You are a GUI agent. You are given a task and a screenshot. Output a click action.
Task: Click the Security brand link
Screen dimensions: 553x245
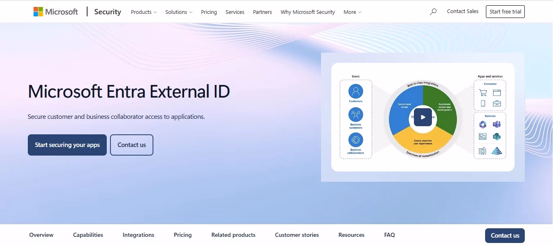click(108, 12)
